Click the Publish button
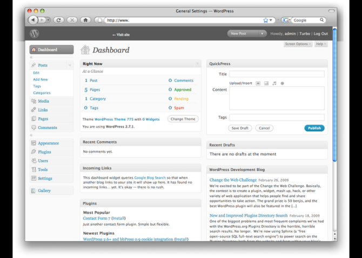 (x=314, y=128)
